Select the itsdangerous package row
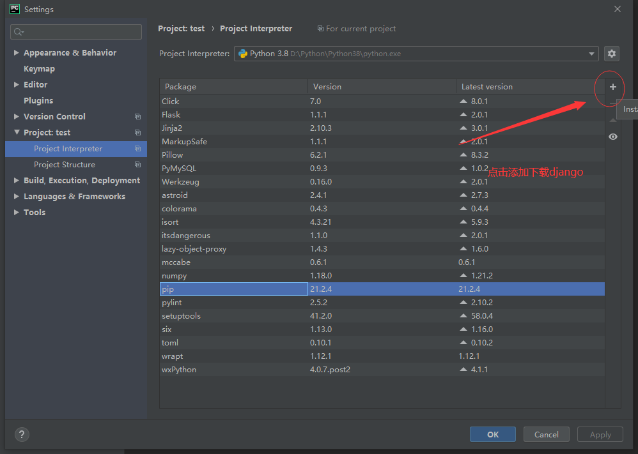The image size is (638, 454). coord(382,236)
